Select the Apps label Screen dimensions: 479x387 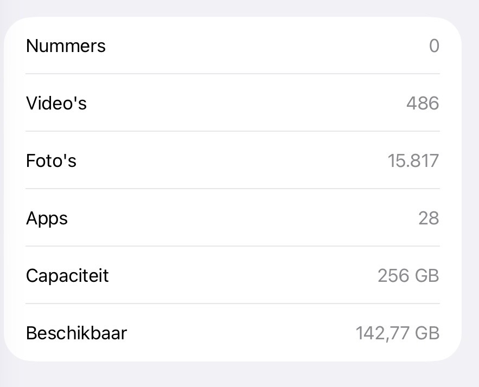pyautogui.click(x=47, y=218)
